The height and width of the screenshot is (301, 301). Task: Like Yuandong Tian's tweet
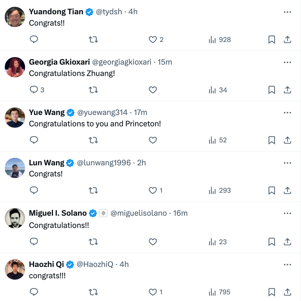[153, 40]
